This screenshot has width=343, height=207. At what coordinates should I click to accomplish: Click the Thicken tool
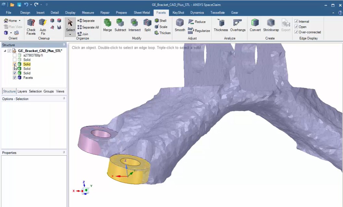163,33
